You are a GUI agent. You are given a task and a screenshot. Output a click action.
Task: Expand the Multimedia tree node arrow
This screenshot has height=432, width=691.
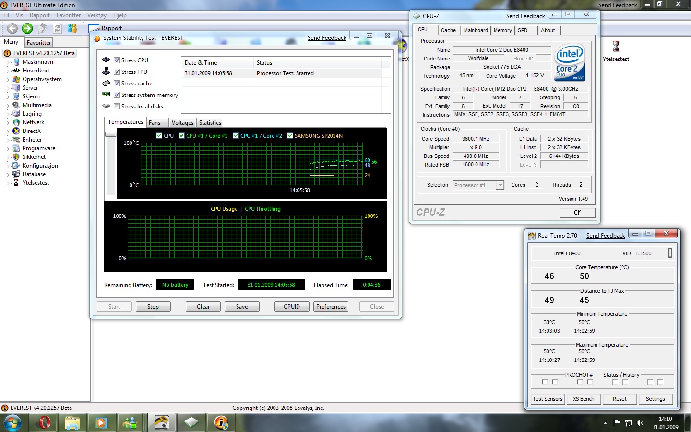click(x=8, y=106)
